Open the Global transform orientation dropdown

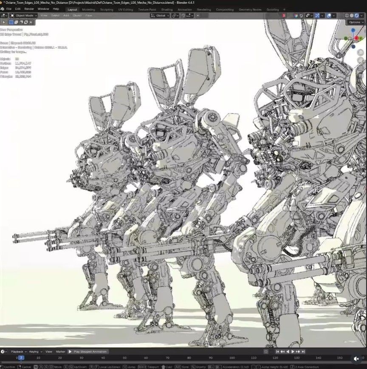coord(160,16)
